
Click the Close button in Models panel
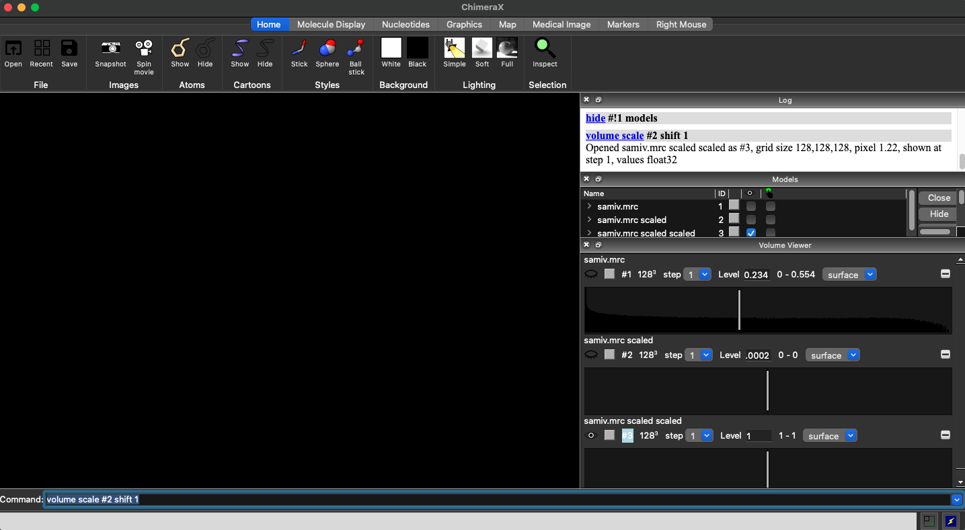click(939, 197)
